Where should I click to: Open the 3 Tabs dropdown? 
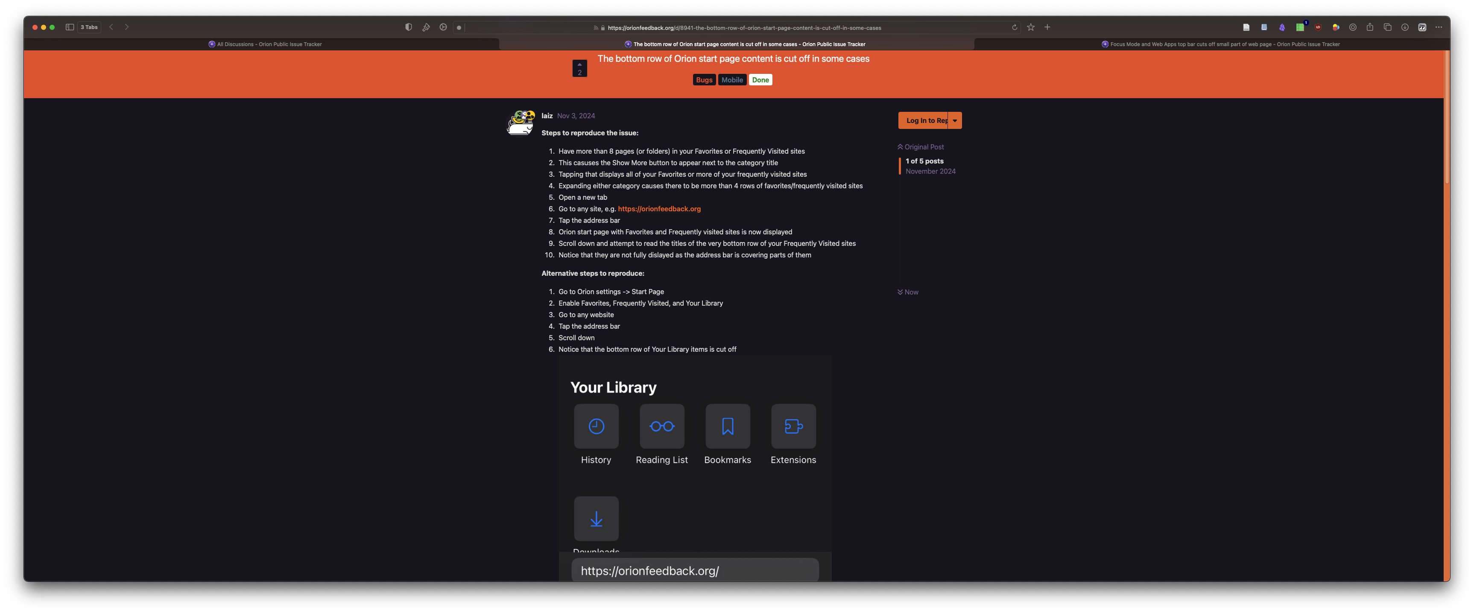89,27
